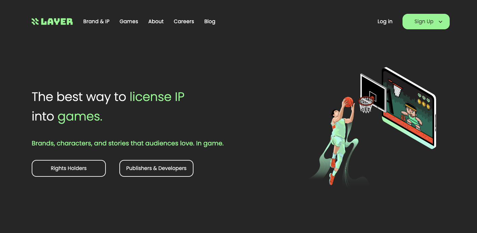477x233 pixels.
Task: Expand the Sign Up dropdown chevron
Action: coord(441,21)
